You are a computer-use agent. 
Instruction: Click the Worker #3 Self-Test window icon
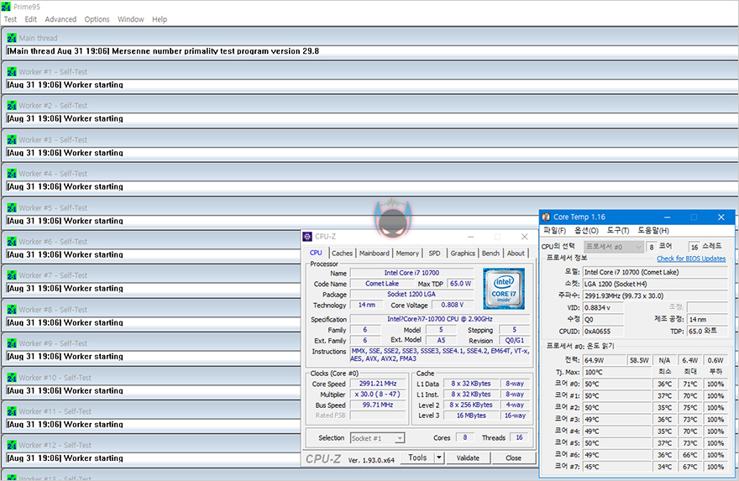point(12,140)
